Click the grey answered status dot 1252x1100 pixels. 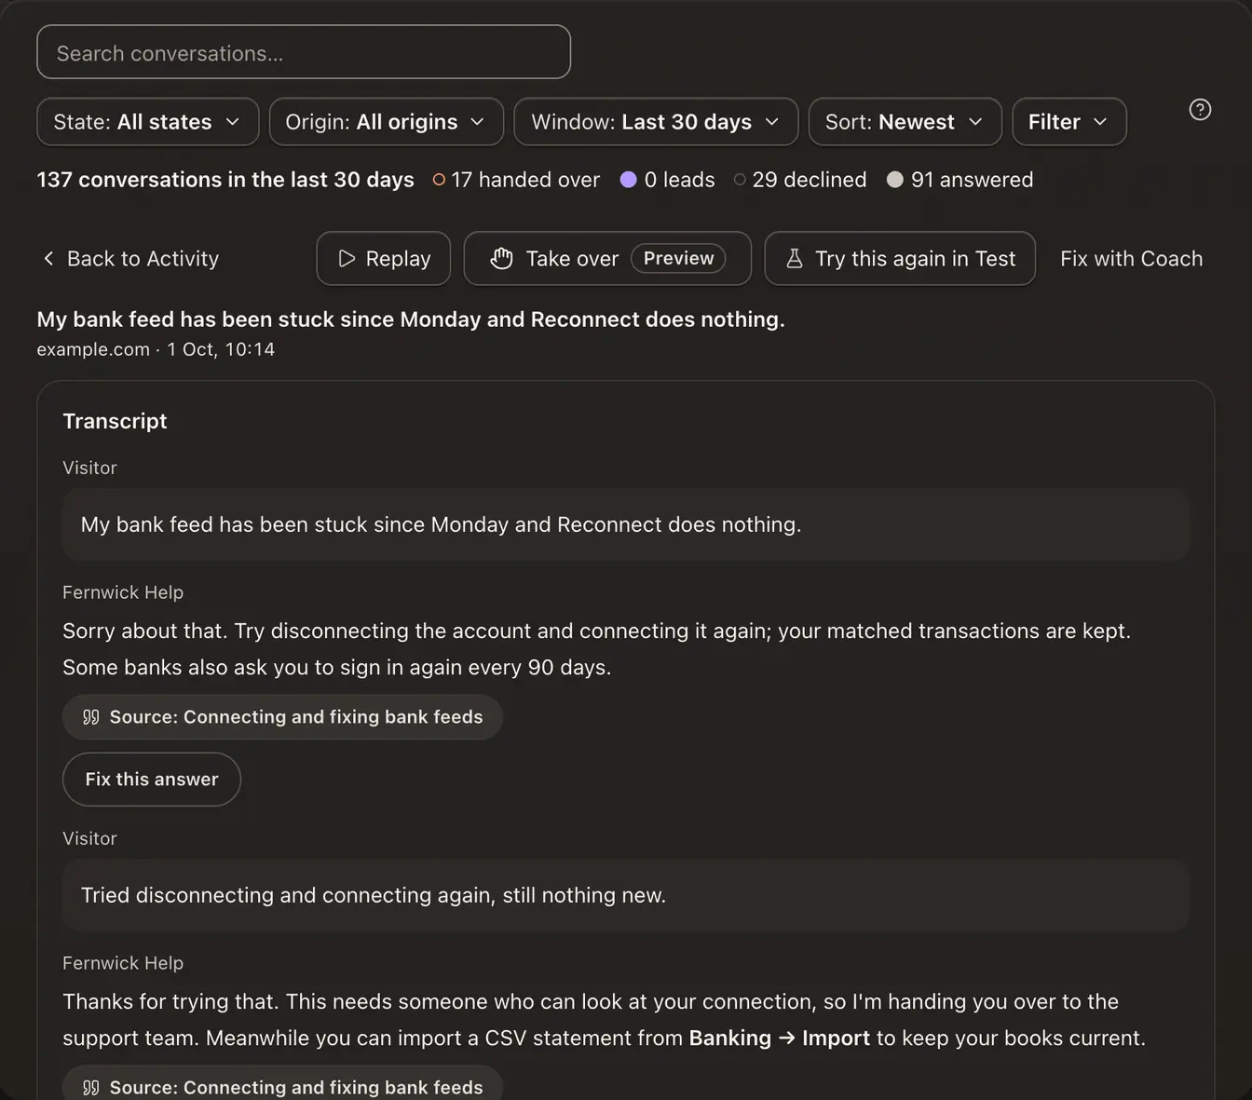[895, 180]
